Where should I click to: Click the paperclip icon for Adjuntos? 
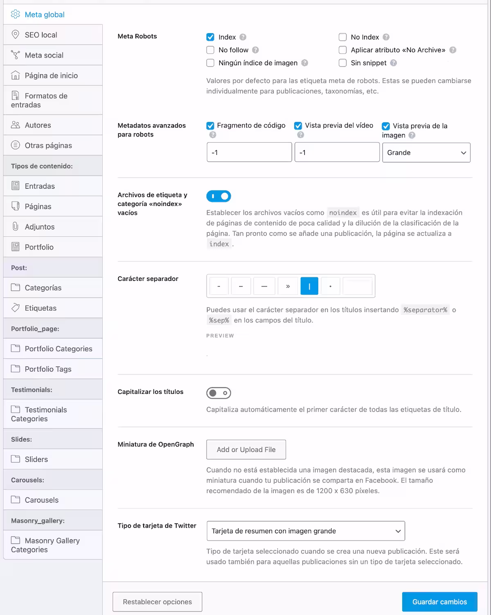point(15,227)
